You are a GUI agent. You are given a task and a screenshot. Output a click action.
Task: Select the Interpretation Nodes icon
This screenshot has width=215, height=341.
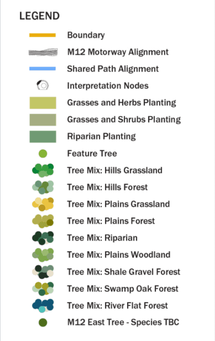(x=43, y=85)
